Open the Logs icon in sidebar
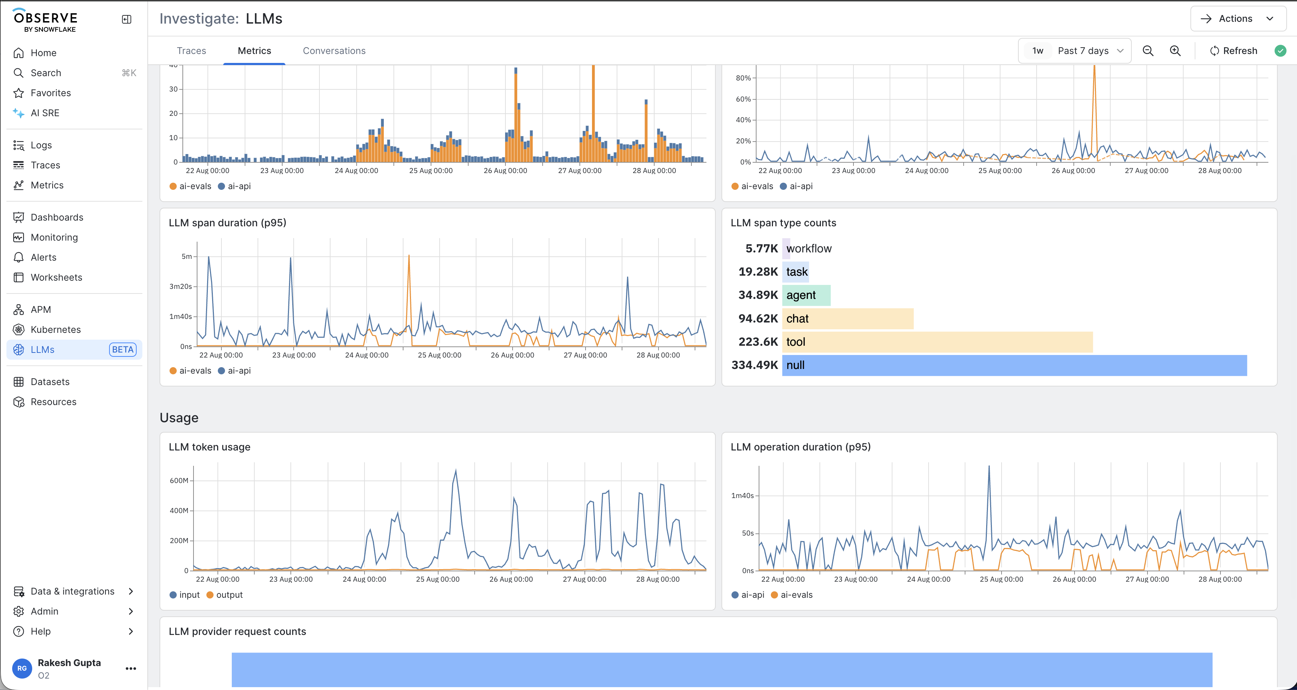The height and width of the screenshot is (690, 1297). (x=19, y=146)
